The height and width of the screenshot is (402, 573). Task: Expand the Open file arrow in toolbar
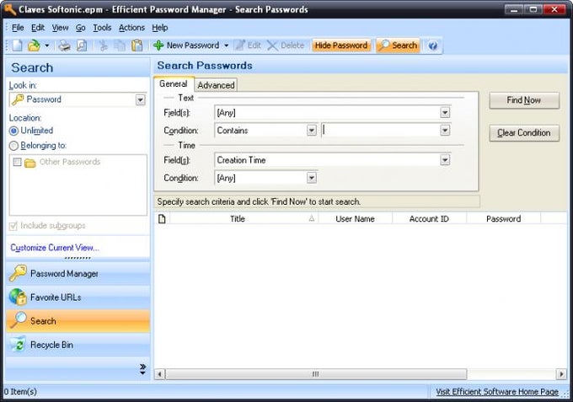pyautogui.click(x=47, y=46)
